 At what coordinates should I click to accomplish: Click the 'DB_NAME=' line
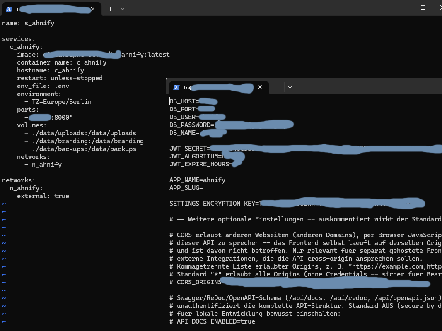click(198, 133)
